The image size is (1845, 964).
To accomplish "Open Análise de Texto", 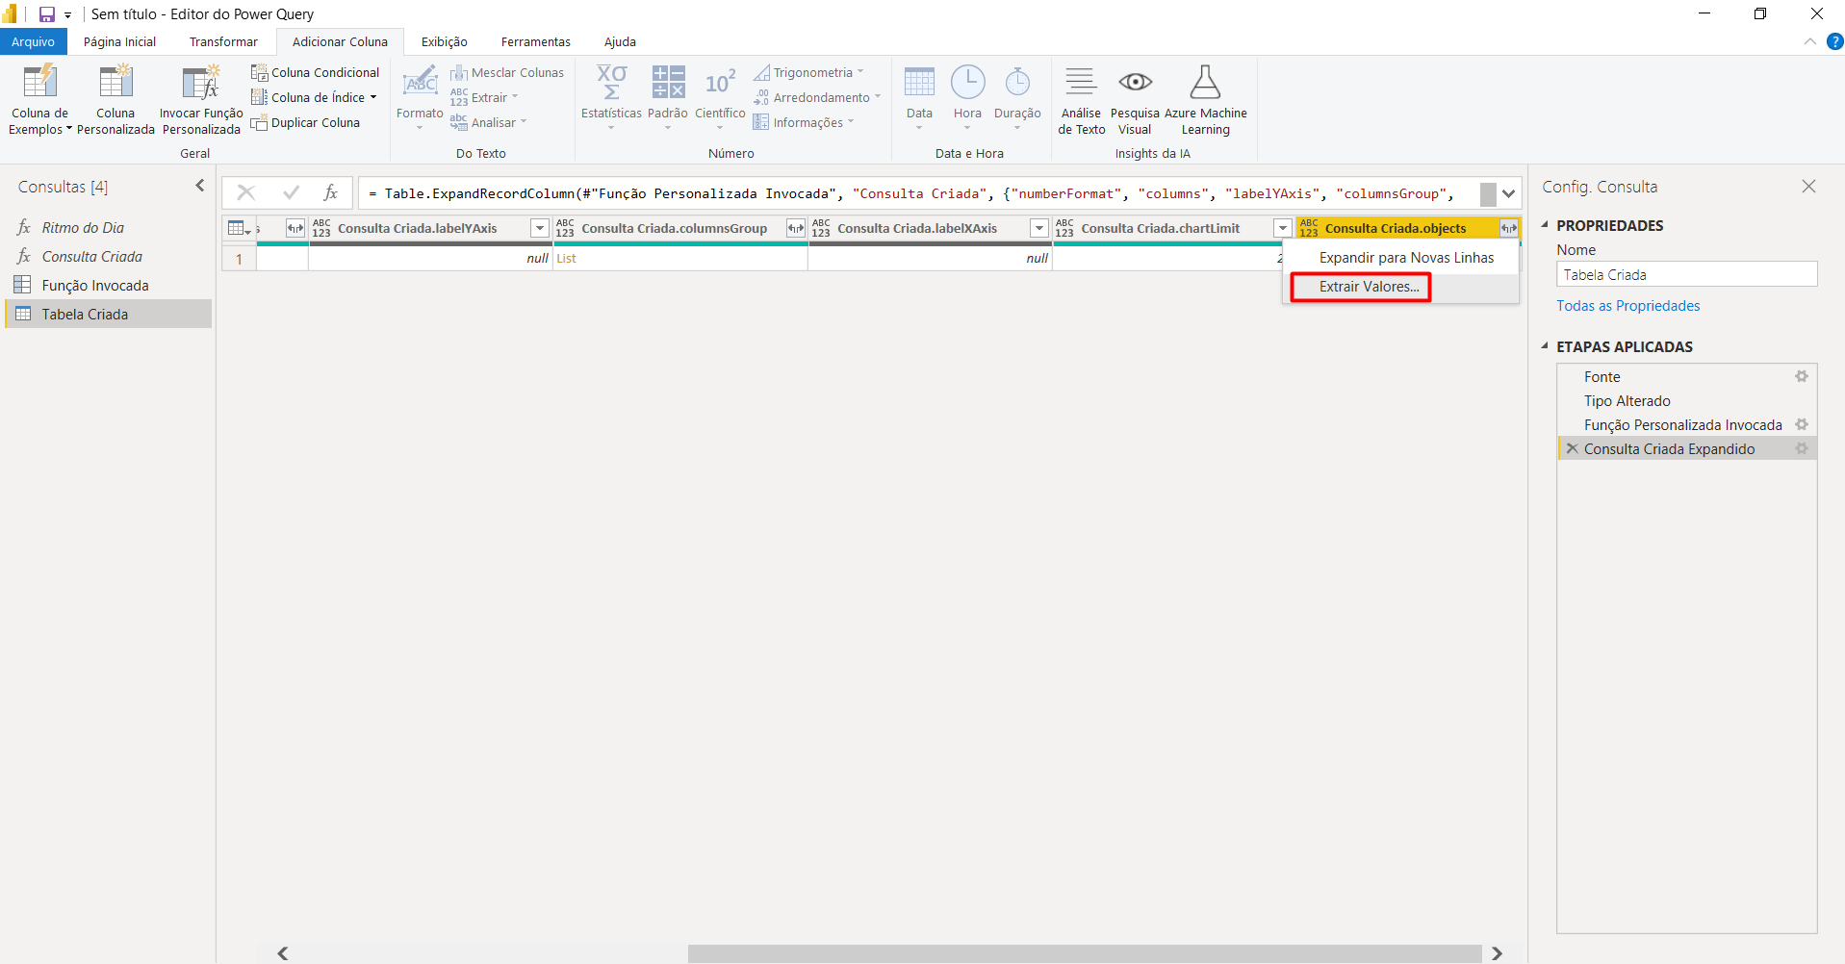I will pos(1082,100).
